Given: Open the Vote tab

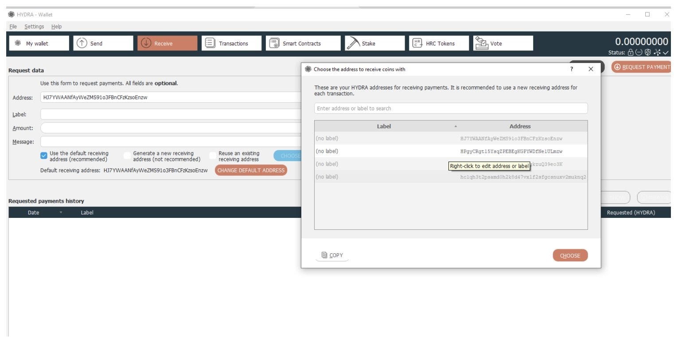Looking at the screenshot, I should (x=503, y=43).
